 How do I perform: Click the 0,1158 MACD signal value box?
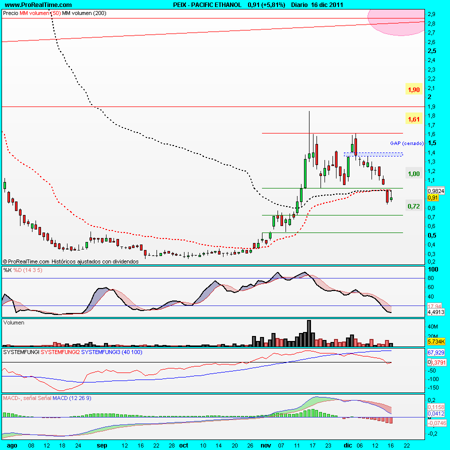[x=436, y=407]
